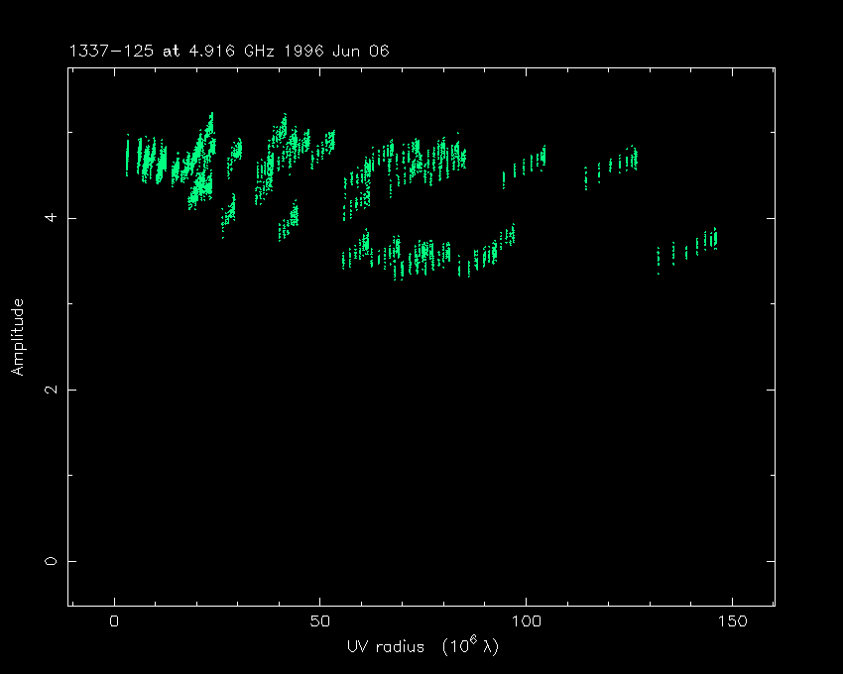Click the date "1996 Jun 06" in the title
This screenshot has height=674, width=843.
pyautogui.click(x=339, y=52)
